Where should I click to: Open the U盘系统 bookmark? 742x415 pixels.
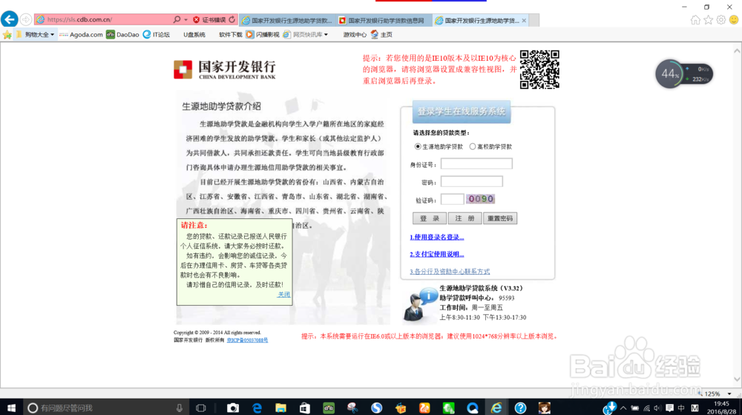click(194, 35)
